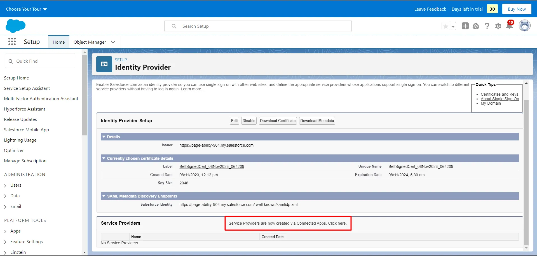Click the main content scrollbar thumb
The width and height of the screenshot is (537, 256).
526,173
